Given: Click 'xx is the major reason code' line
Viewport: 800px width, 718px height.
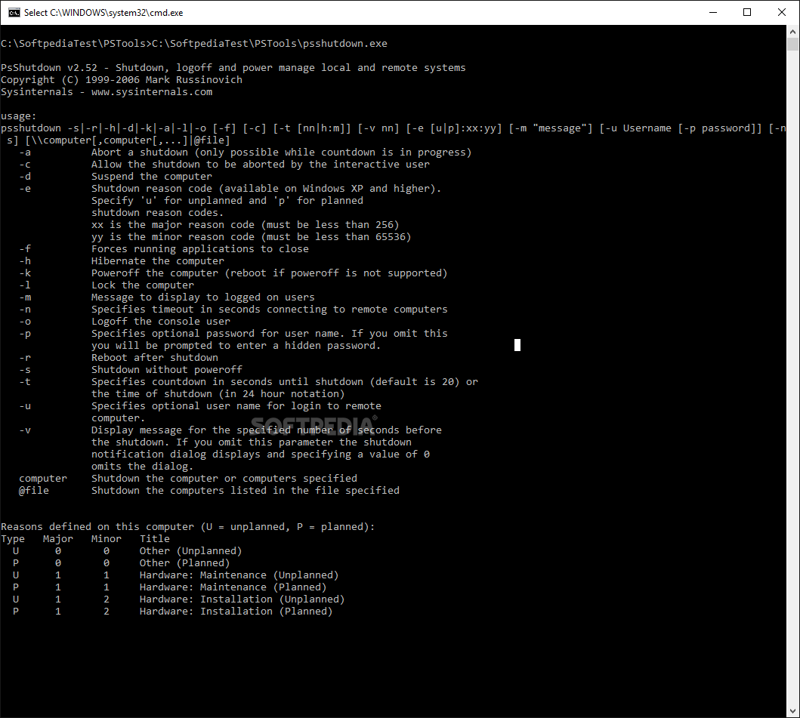Looking at the screenshot, I should [x=245, y=225].
